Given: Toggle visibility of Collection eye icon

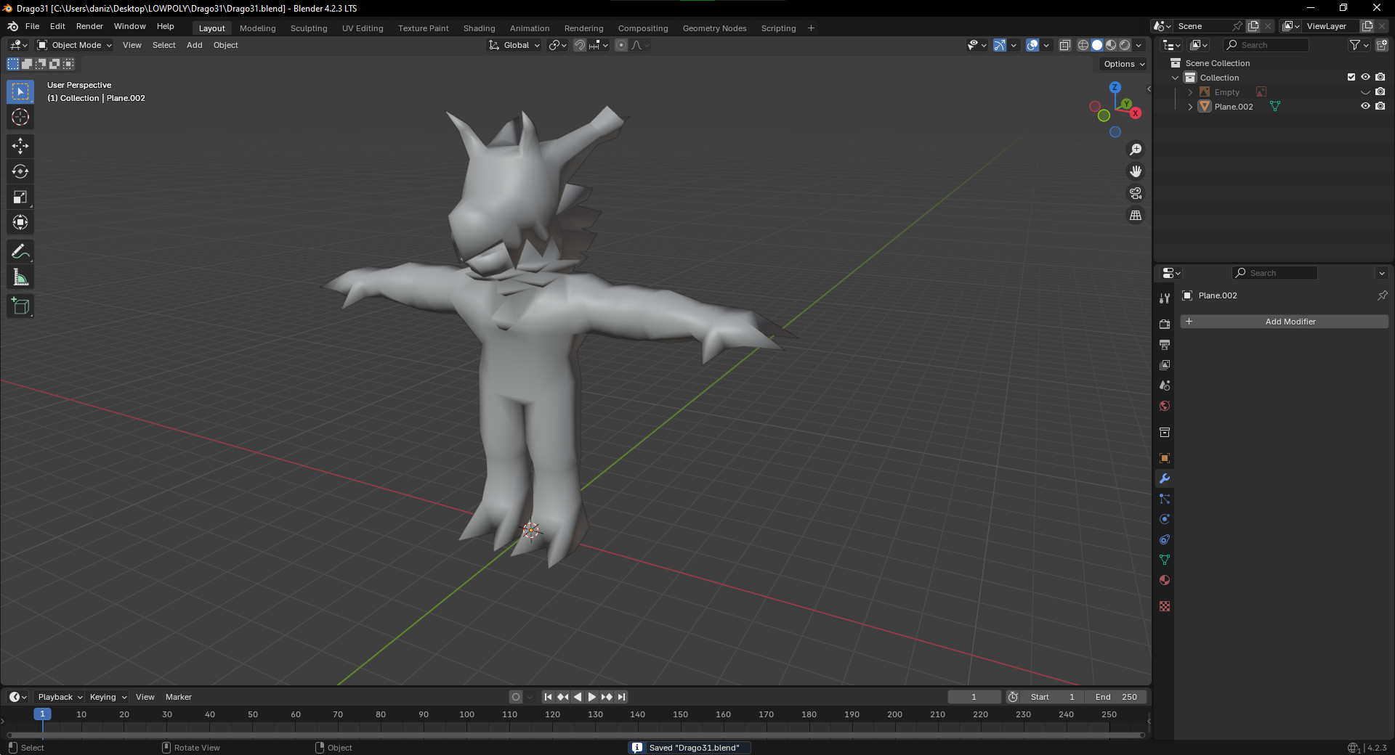Looking at the screenshot, I should pos(1365,77).
